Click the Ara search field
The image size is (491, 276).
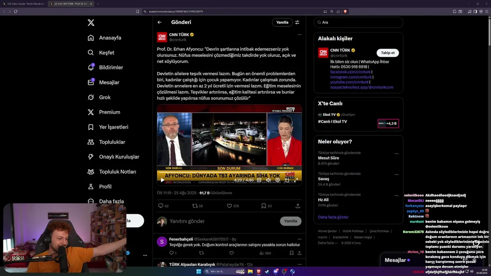click(x=358, y=22)
